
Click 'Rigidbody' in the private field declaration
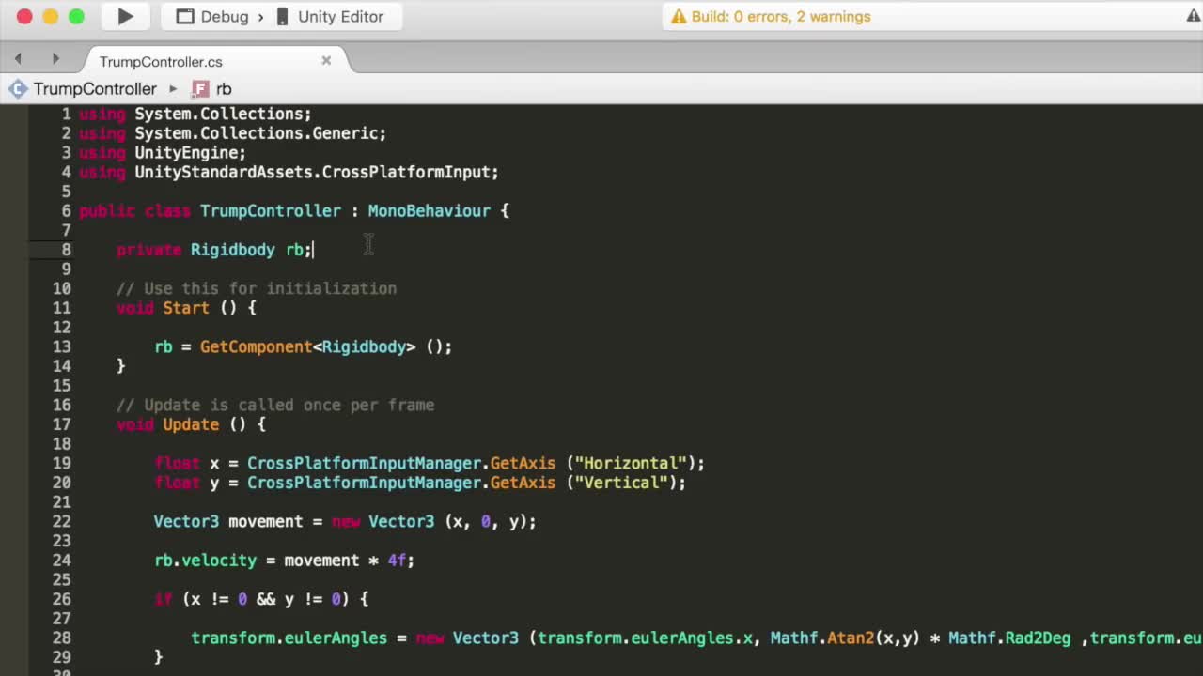pyautogui.click(x=232, y=250)
